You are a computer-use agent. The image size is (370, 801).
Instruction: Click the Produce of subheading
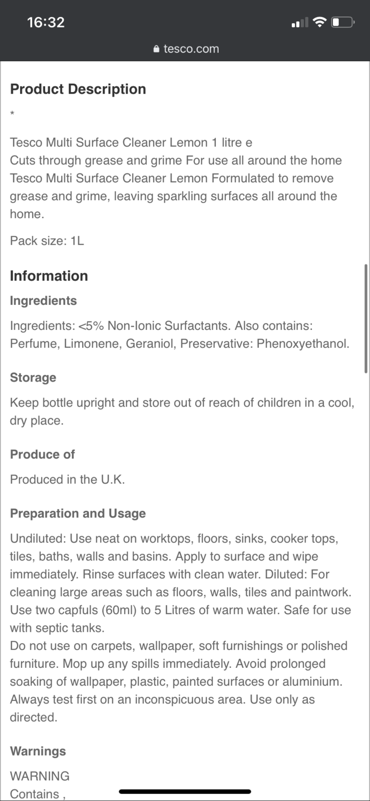coord(43,455)
